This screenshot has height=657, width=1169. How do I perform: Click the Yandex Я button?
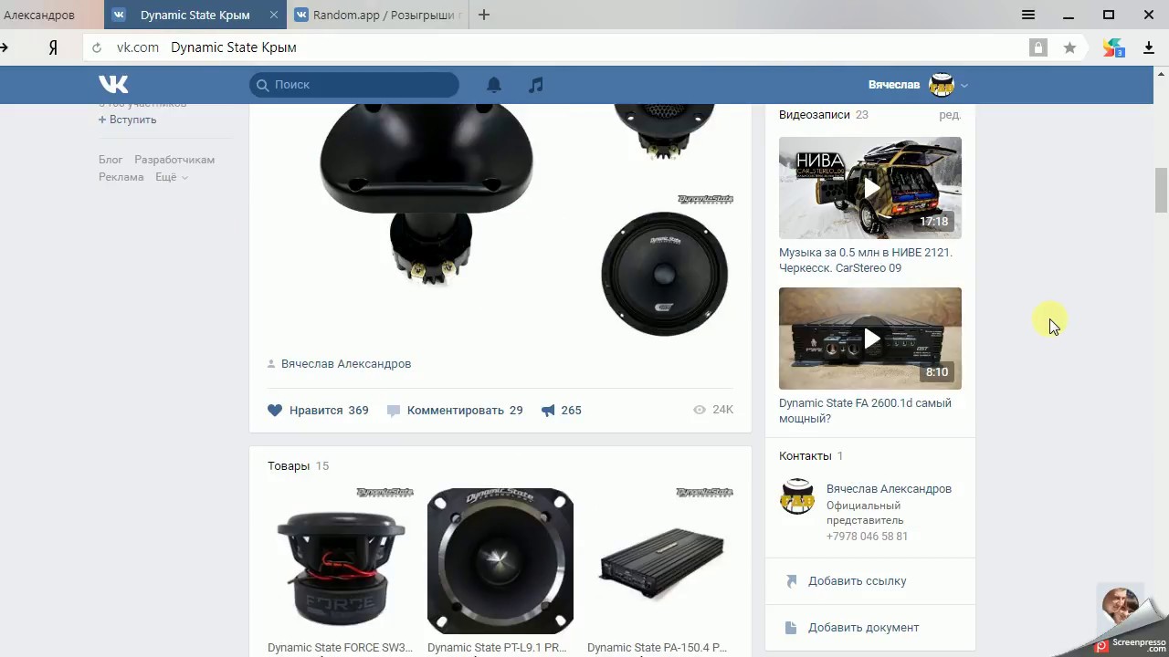(x=54, y=47)
